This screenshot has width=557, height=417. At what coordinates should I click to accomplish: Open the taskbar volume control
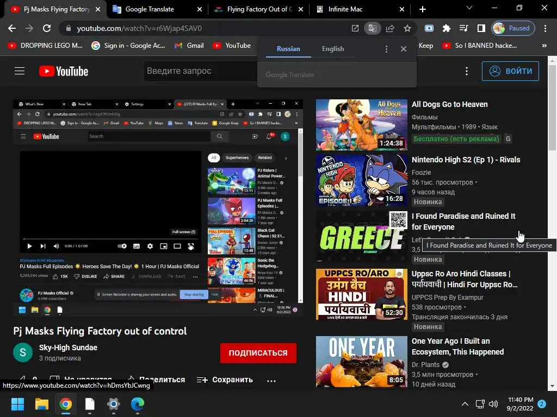[493, 404]
